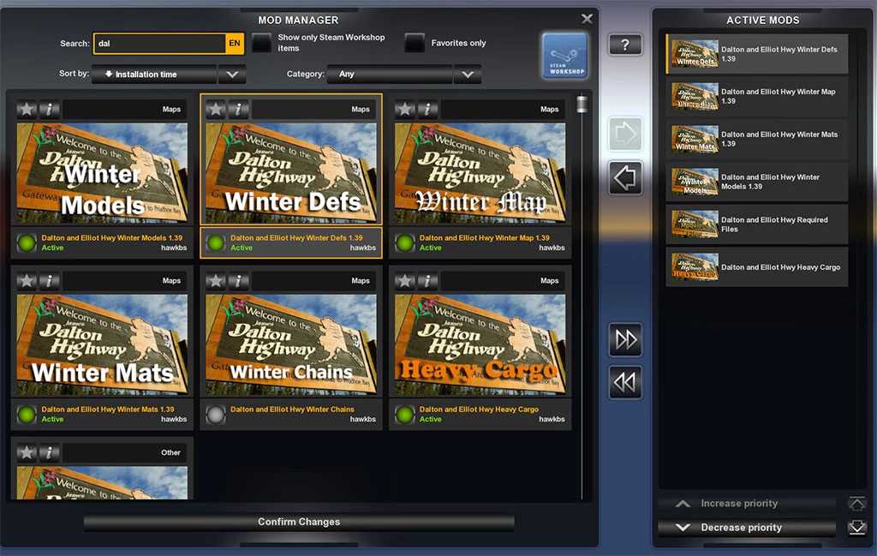Toggle the EN search language button
Image resolution: width=877 pixels, height=556 pixels.
pos(234,44)
